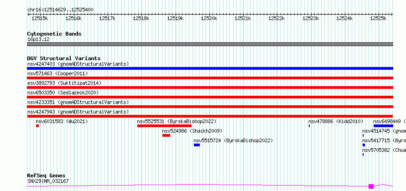This screenshot has height=191, width=406.
Task: Click the chr16:12514629..12525400 region label
Action: point(60,10)
